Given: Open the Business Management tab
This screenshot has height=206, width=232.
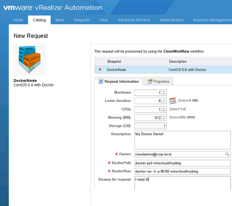Looking at the screenshot, I should click(212, 20).
